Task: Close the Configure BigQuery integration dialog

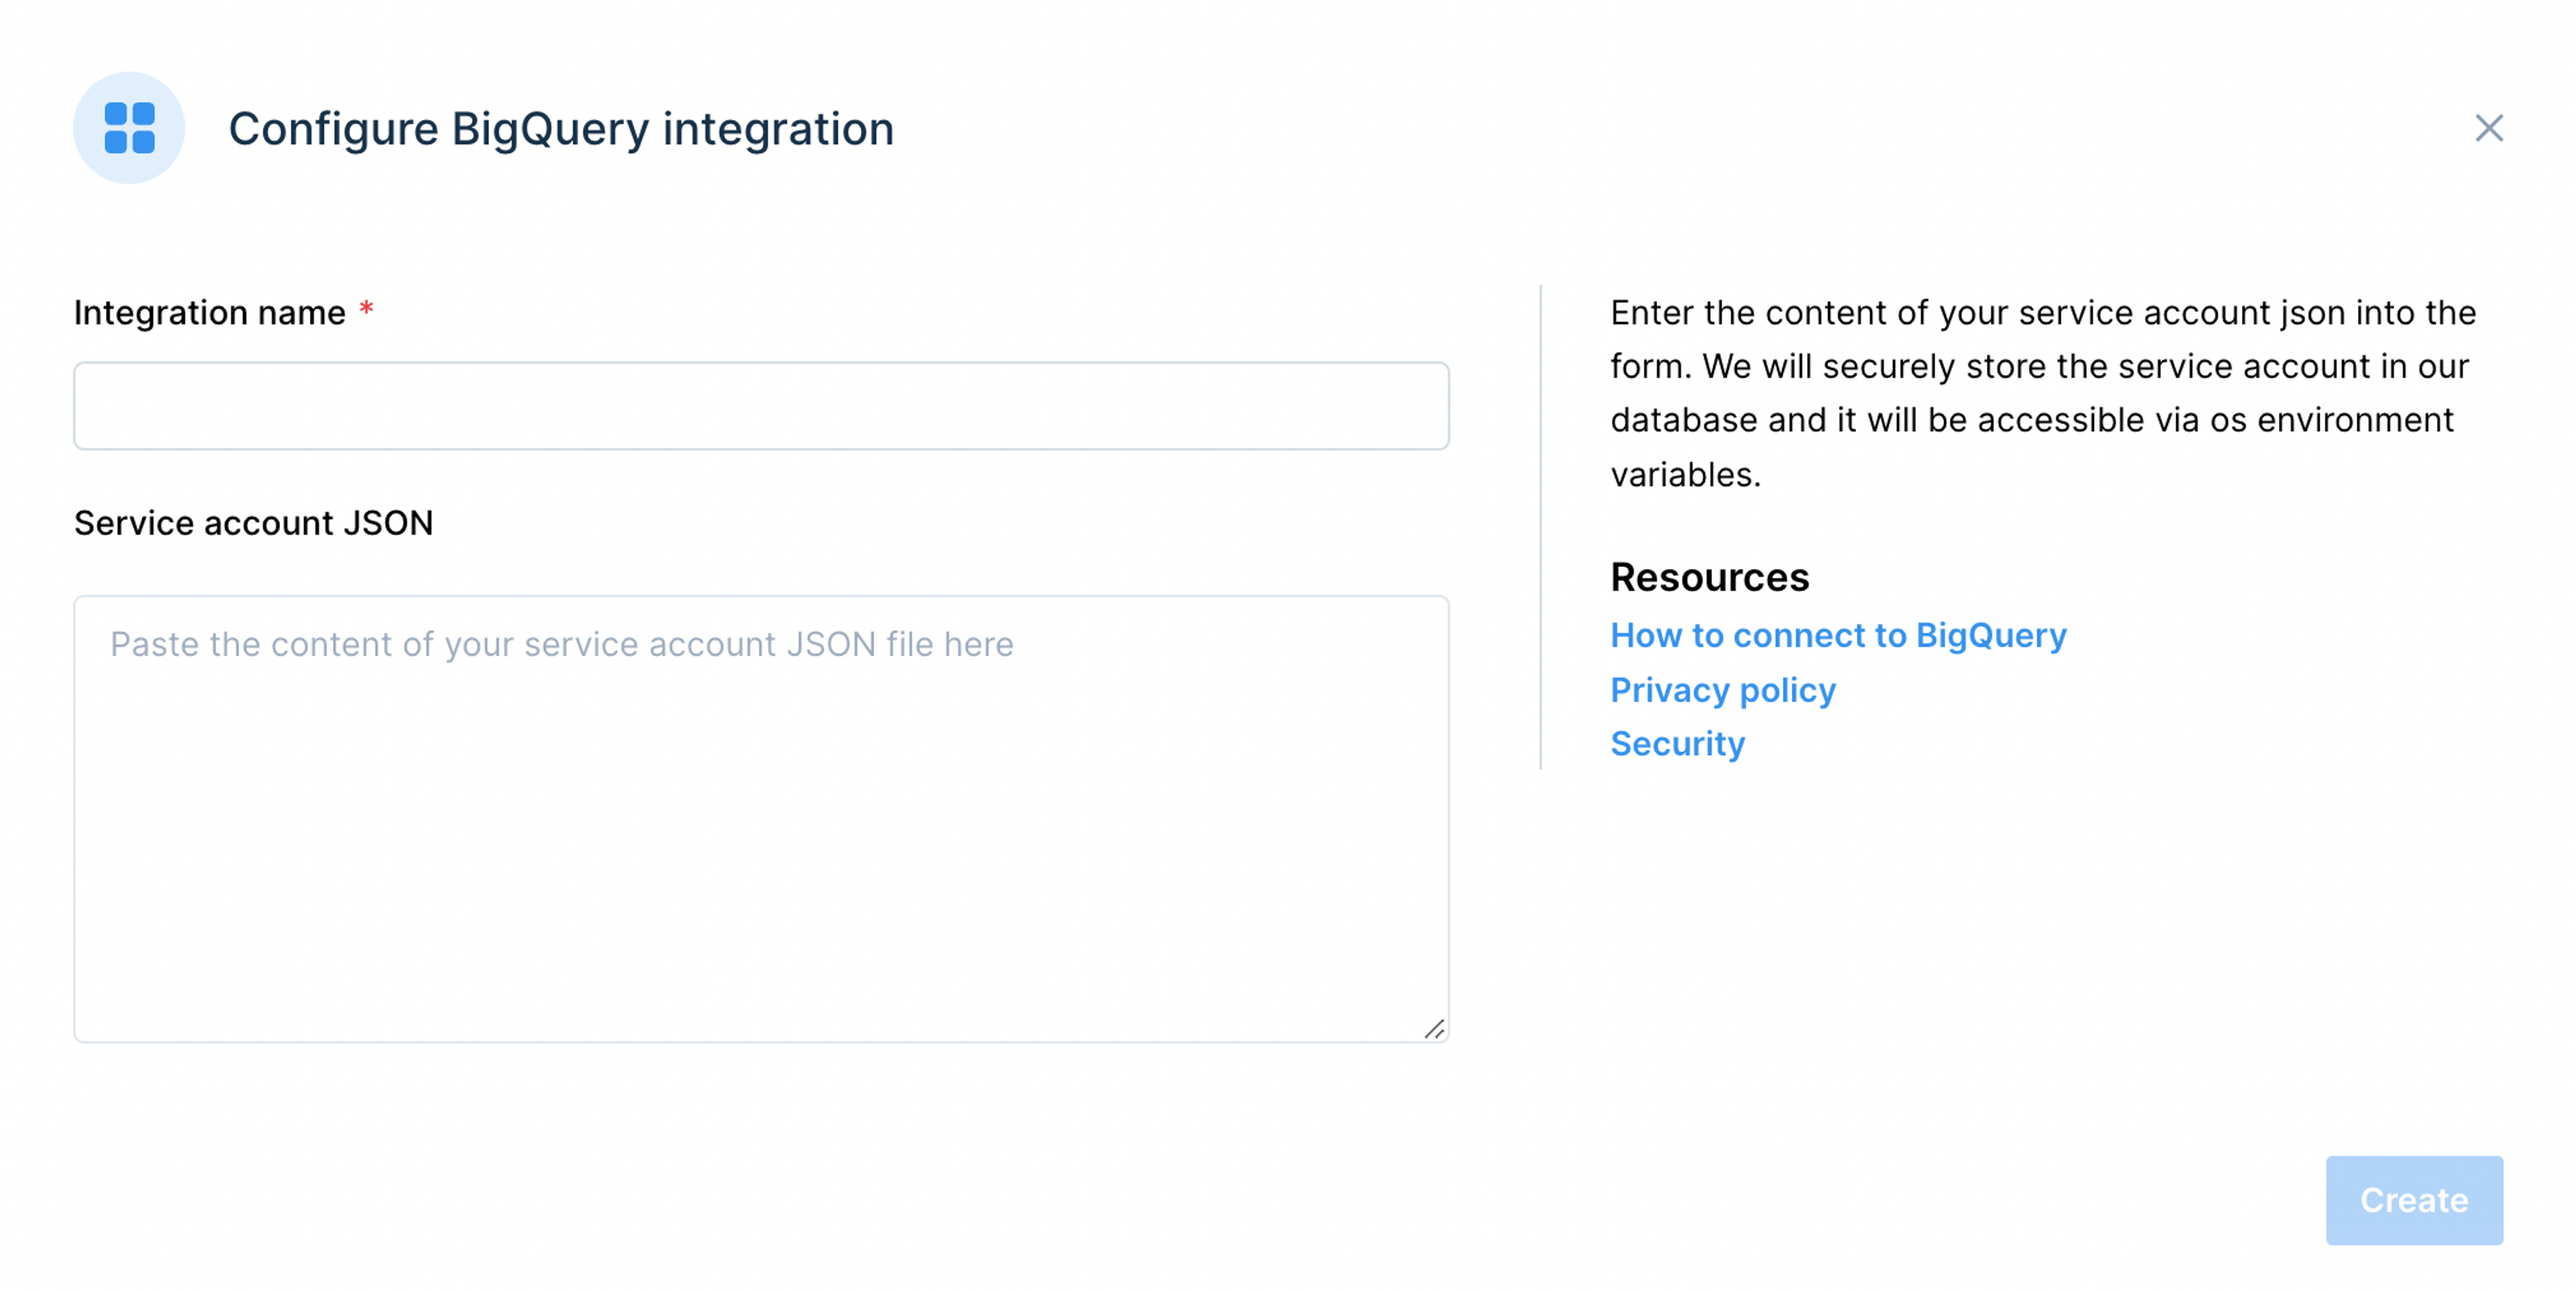Action: [2489, 128]
